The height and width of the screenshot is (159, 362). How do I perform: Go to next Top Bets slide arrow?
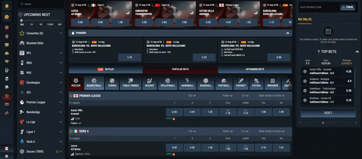coord(356,123)
